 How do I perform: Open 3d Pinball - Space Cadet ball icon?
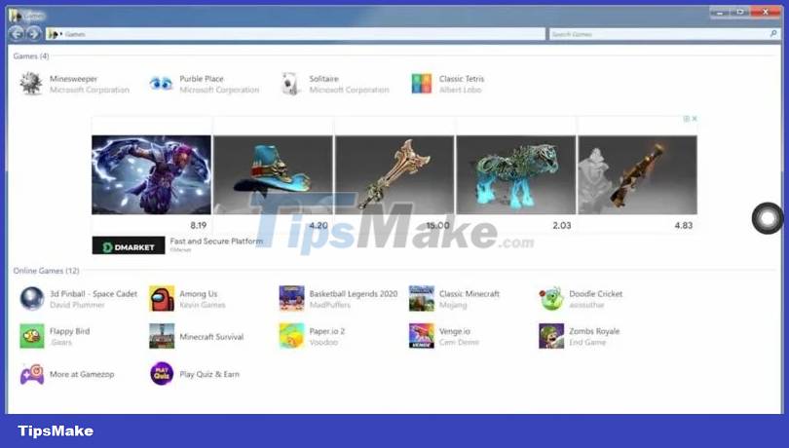(32, 298)
